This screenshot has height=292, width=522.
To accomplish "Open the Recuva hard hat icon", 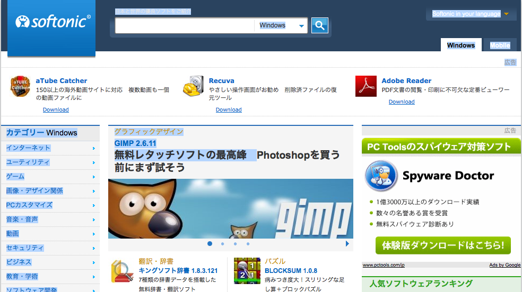I will click(193, 86).
